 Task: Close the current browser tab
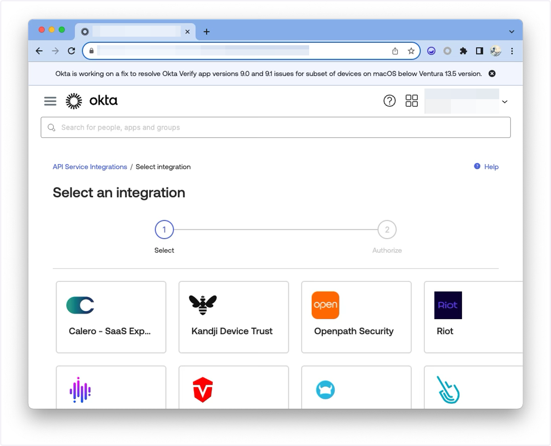pos(187,32)
